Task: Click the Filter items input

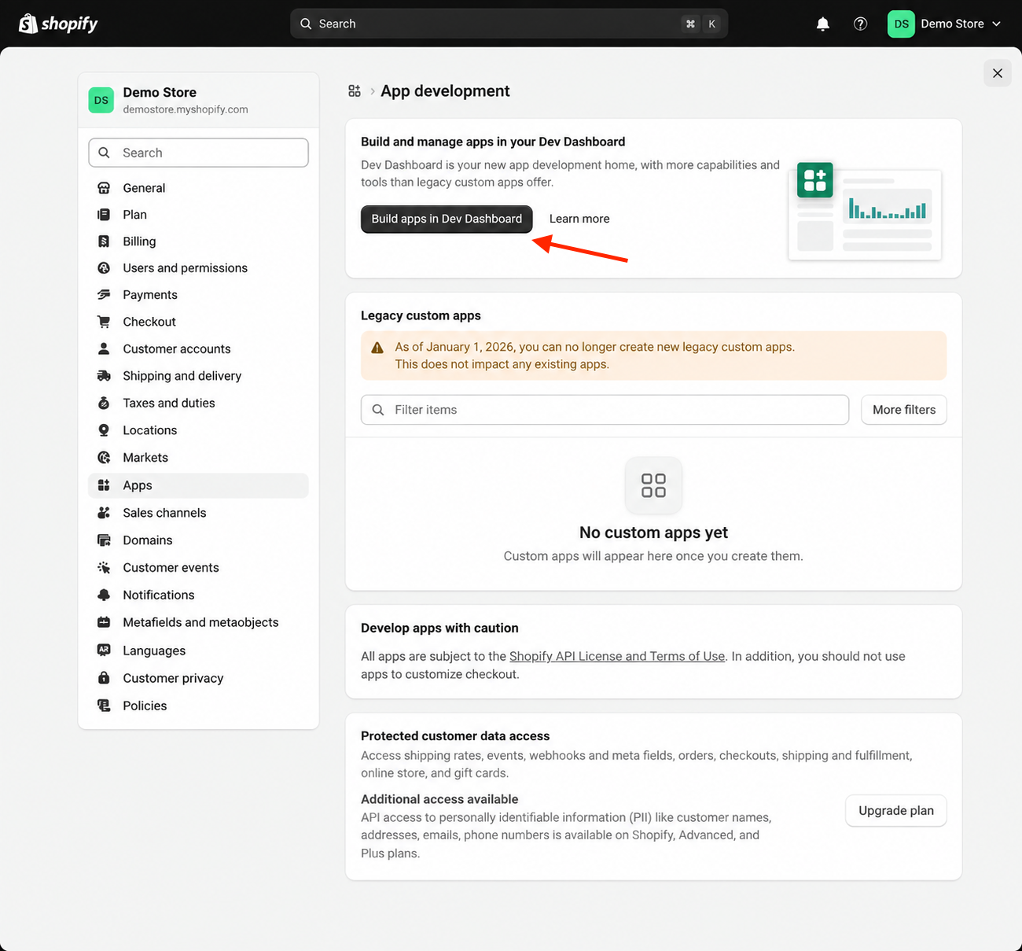Action: (x=605, y=410)
